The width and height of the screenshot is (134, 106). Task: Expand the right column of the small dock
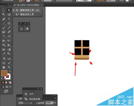pos(25,23)
